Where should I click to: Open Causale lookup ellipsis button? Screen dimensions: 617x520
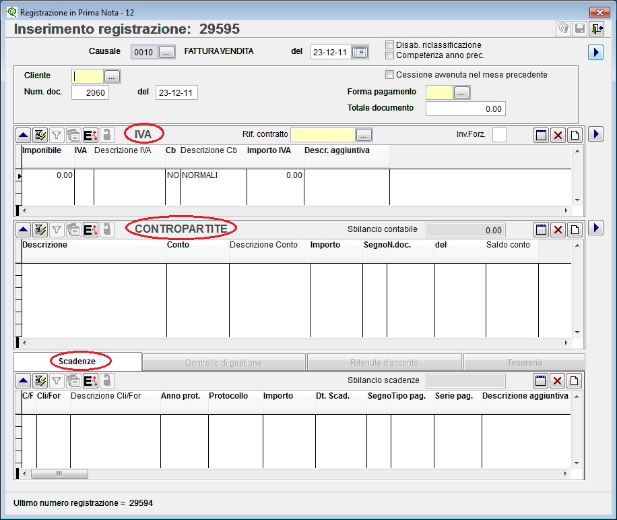pos(166,52)
